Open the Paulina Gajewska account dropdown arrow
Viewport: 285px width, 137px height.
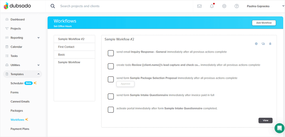283,6
